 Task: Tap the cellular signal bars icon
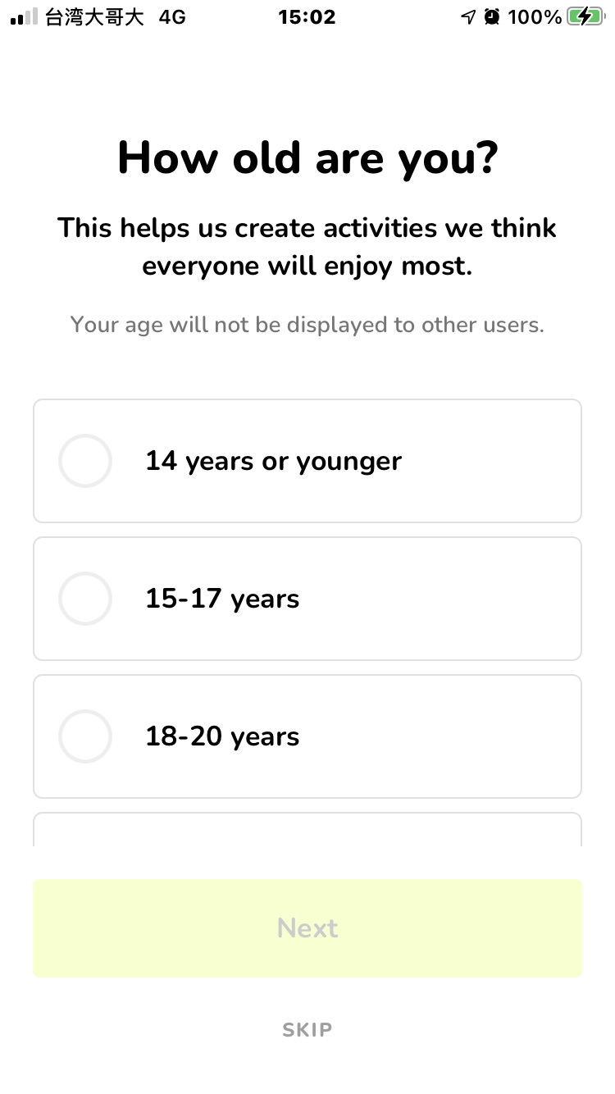click(24, 16)
